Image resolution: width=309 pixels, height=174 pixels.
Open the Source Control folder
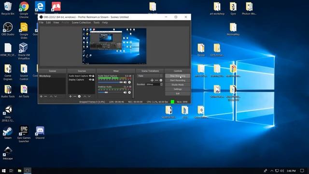pos(24,72)
